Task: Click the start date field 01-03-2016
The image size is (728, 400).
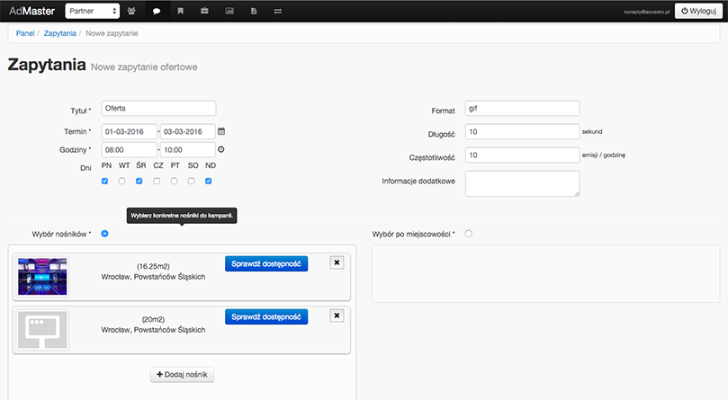Action: point(130,132)
